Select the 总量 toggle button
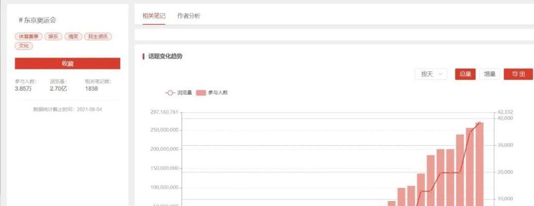This screenshot has height=206, width=534. (x=465, y=74)
